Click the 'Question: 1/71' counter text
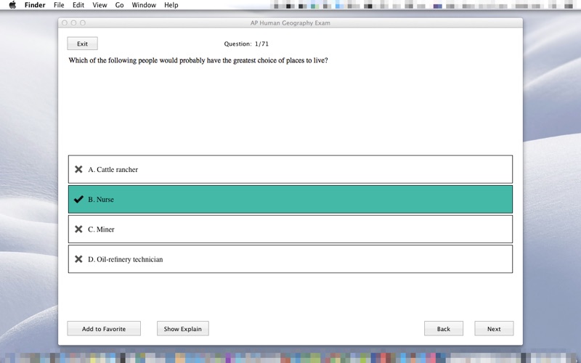This screenshot has width=581, height=363. (246, 44)
